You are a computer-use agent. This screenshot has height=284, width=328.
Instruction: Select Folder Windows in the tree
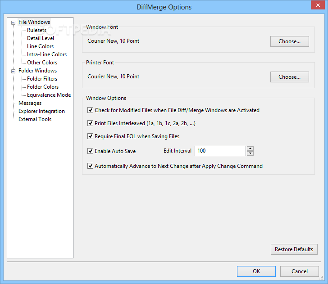click(38, 71)
